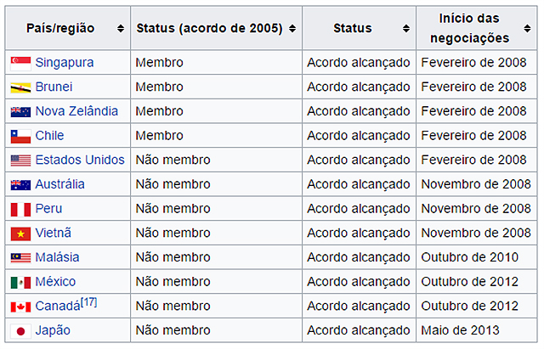This screenshot has width=544, height=349.
Task: Sort by Início das negociações arrows
Action: (527, 28)
